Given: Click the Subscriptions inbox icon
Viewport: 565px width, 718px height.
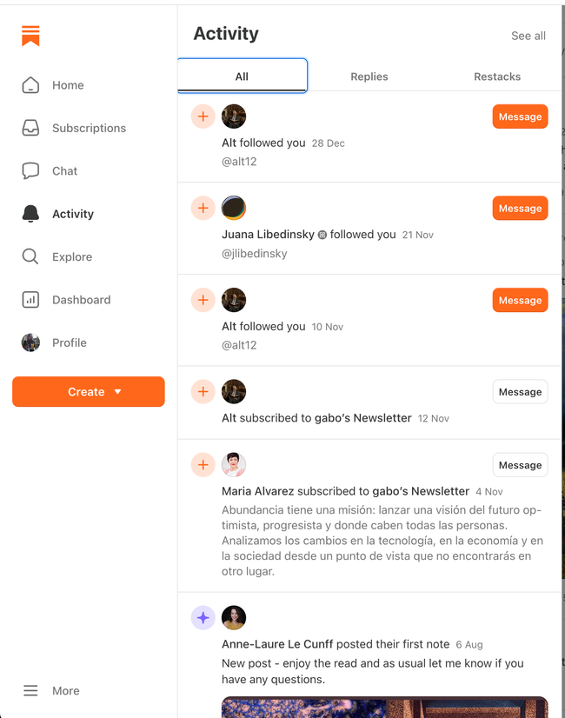Looking at the screenshot, I should tap(30, 128).
